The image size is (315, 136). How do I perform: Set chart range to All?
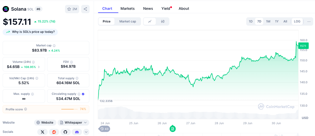pyautogui.click(x=285, y=21)
